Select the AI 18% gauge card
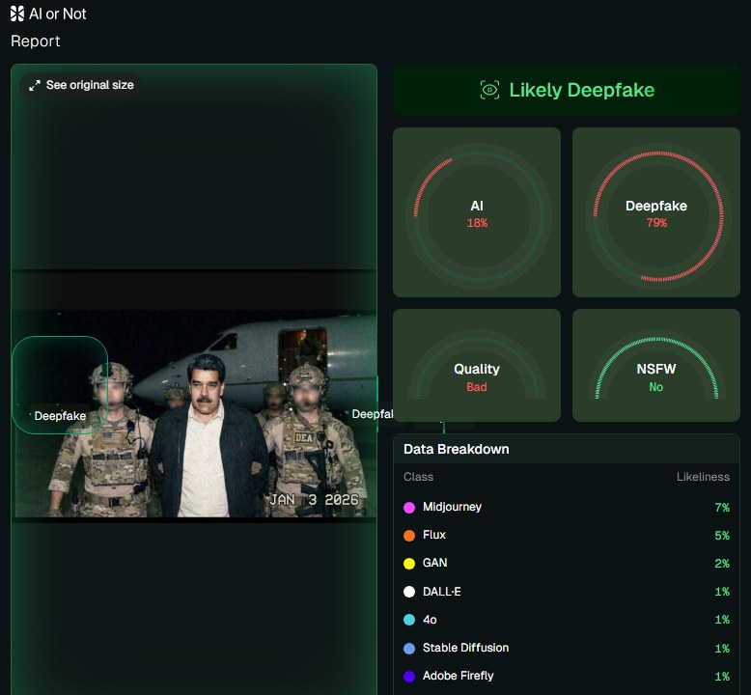The width and height of the screenshot is (751, 695). click(x=476, y=212)
